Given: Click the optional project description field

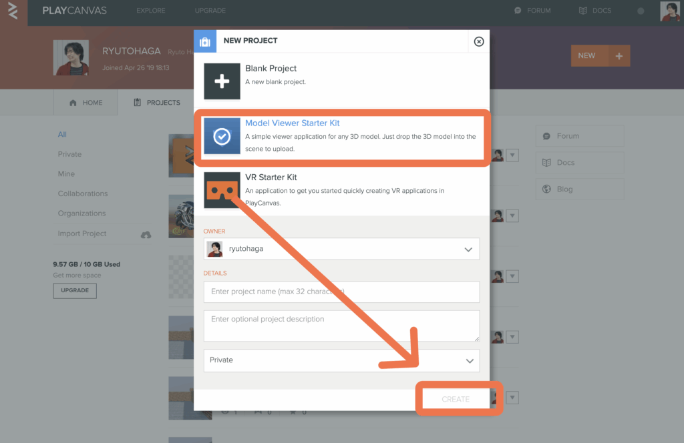Looking at the screenshot, I should coord(341,326).
